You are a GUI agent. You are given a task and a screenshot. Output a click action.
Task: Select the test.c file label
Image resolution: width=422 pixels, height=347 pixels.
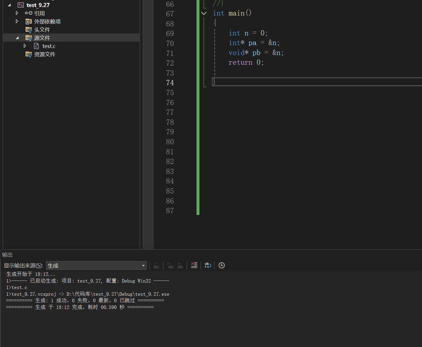point(49,46)
